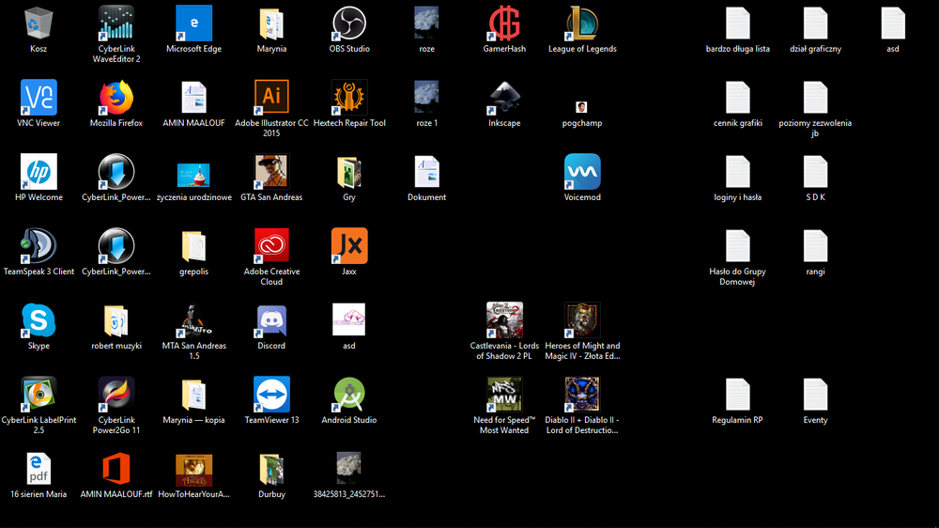939x528 pixels.
Task: Select the Mozilla Firefox icon
Action: [x=116, y=98]
